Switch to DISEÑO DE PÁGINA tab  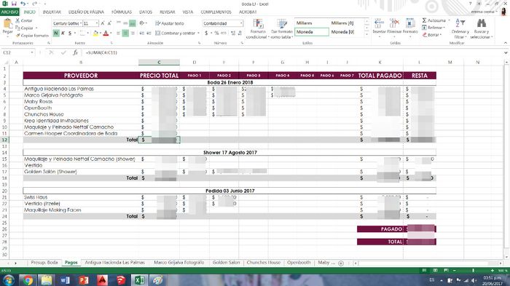point(86,12)
